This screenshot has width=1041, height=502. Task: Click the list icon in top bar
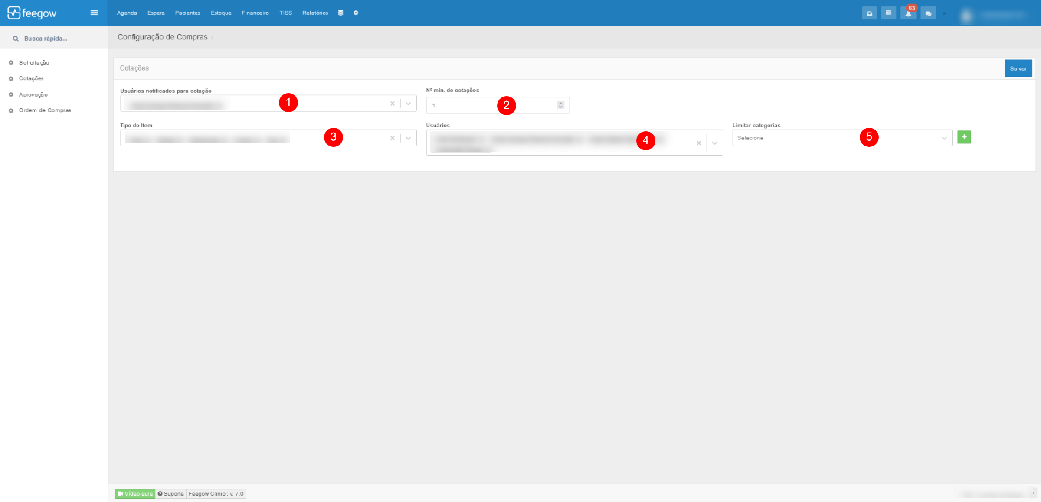(x=888, y=13)
